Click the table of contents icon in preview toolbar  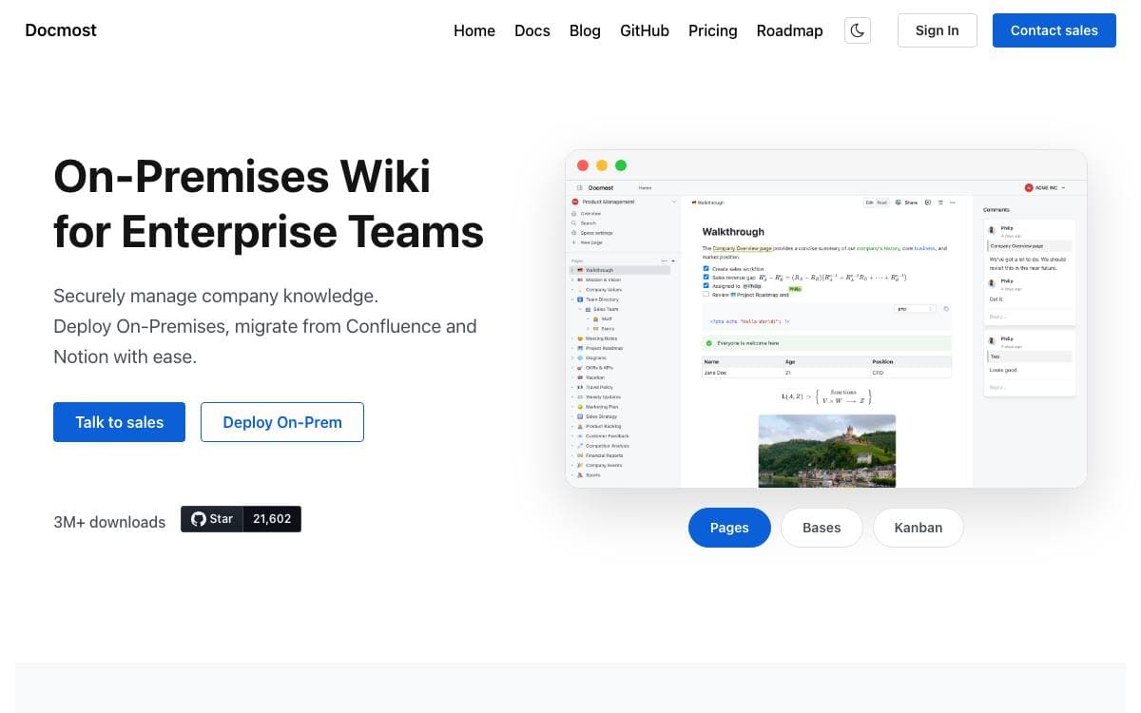click(x=940, y=202)
